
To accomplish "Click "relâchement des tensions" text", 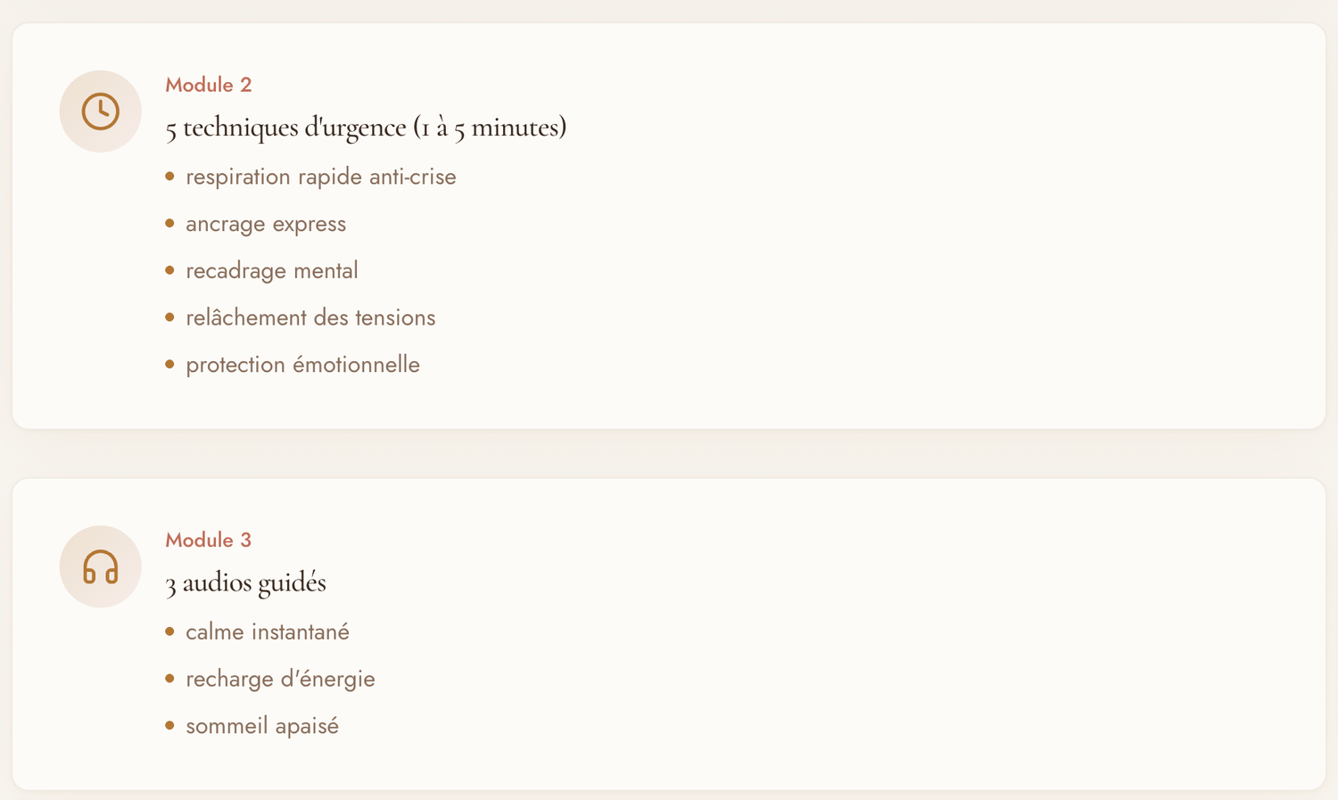I will click(x=310, y=318).
